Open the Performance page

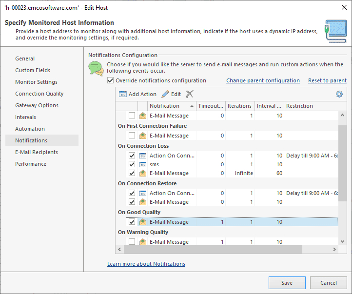pyautogui.click(x=42, y=164)
